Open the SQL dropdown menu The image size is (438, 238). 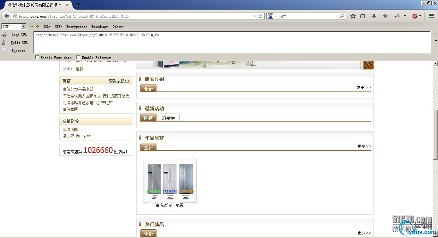(x=47, y=27)
